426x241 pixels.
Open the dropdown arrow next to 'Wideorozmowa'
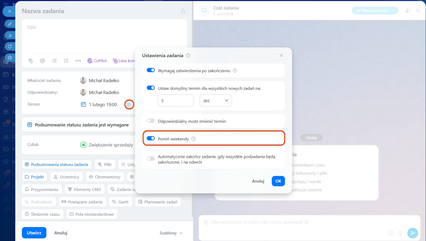[x=393, y=11]
